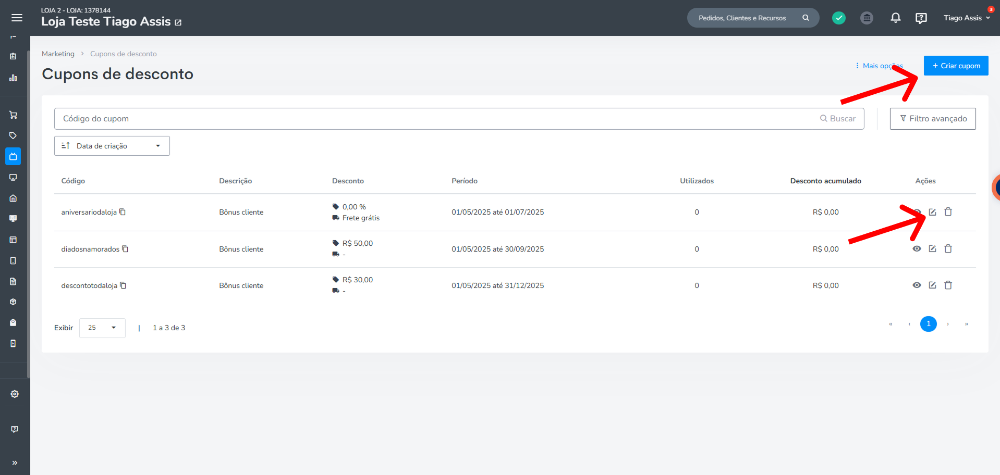This screenshot has width=1000, height=475.
Task: Open the Mais opções menu
Action: 879,66
